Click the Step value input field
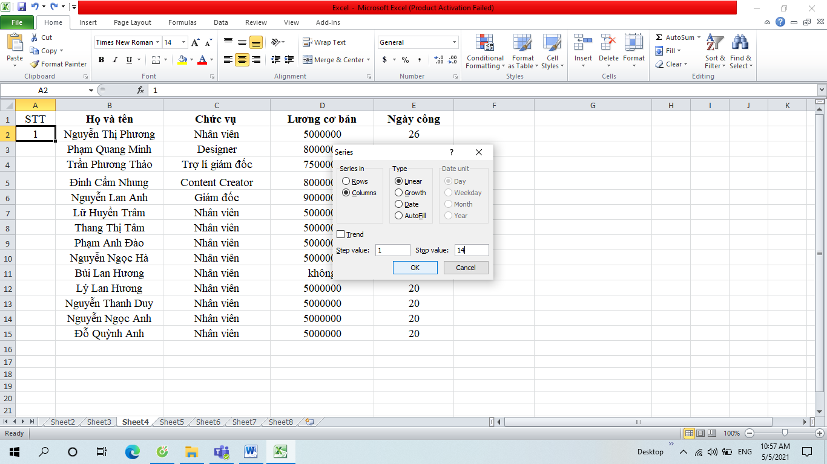The width and height of the screenshot is (827, 464). click(x=392, y=250)
